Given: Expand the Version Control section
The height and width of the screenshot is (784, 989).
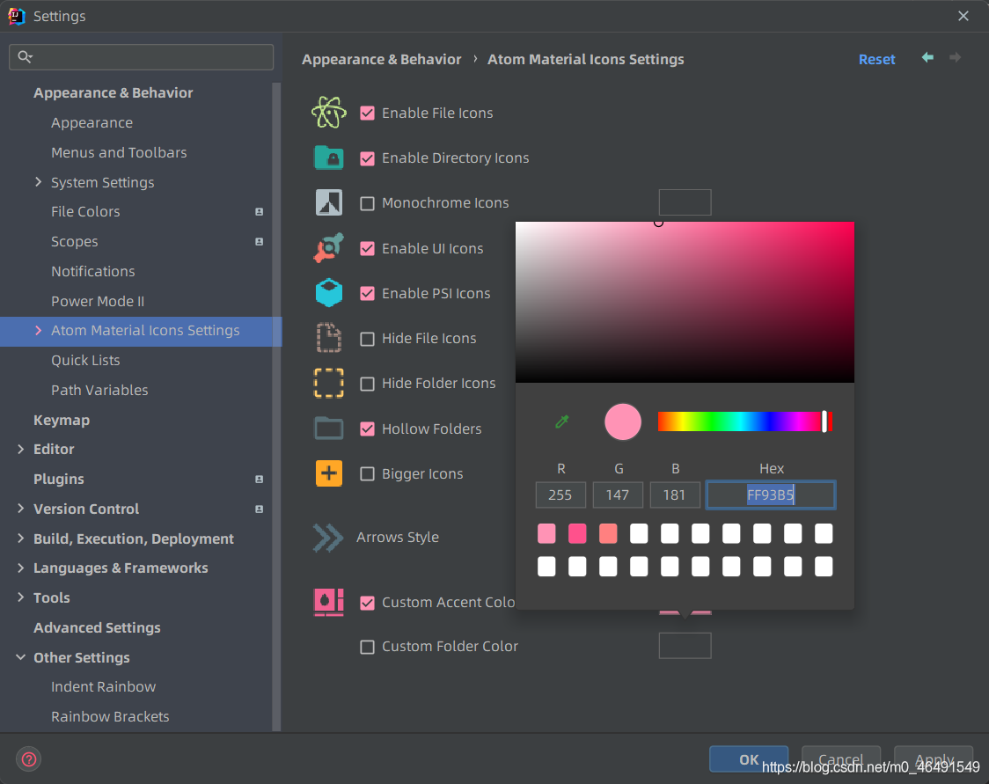Looking at the screenshot, I should tap(21, 509).
